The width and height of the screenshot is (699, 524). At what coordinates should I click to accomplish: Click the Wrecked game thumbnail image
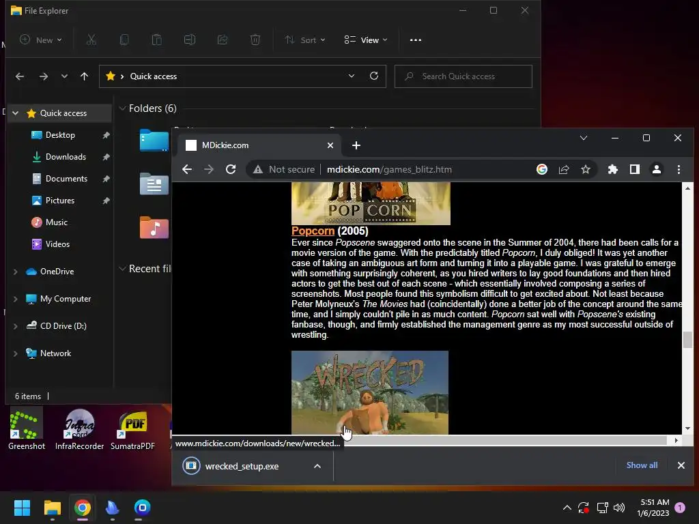pyautogui.click(x=370, y=392)
